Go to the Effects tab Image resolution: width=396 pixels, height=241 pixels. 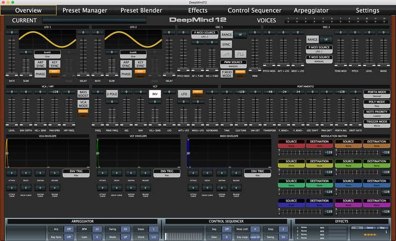(198, 10)
